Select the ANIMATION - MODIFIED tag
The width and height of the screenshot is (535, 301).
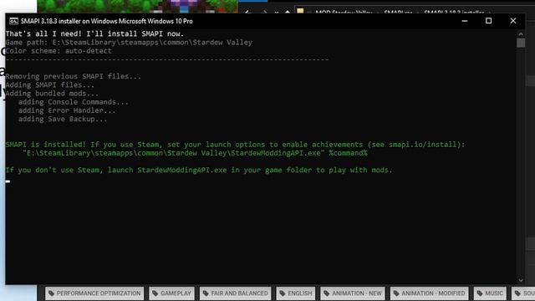click(429, 293)
